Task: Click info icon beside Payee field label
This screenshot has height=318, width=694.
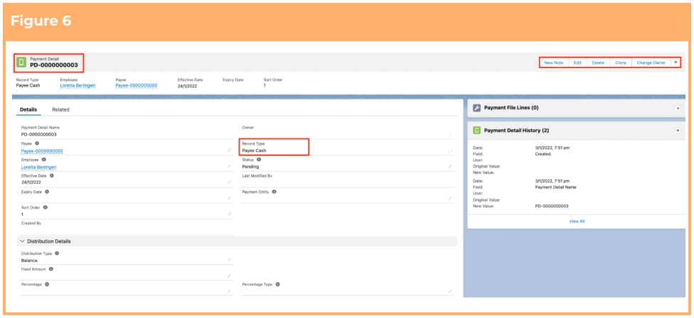Action: pos(37,143)
